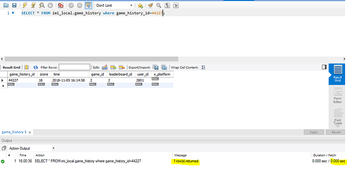347x175 pixels.
Task: Import records from file icon
Action: coord(164,67)
